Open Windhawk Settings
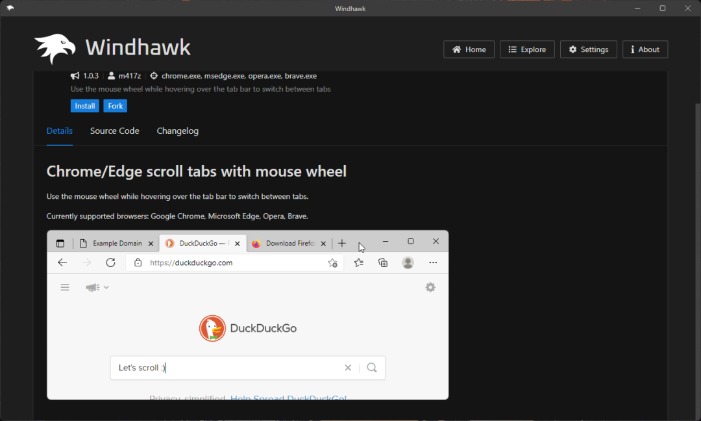 [588, 49]
